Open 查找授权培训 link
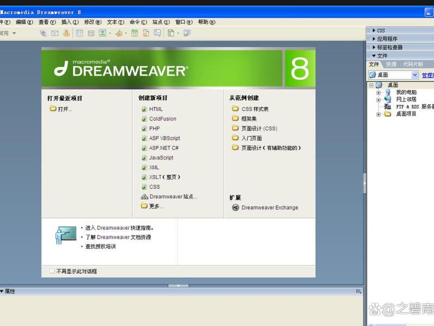Image resolution: width=434 pixels, height=326 pixels. [100, 247]
